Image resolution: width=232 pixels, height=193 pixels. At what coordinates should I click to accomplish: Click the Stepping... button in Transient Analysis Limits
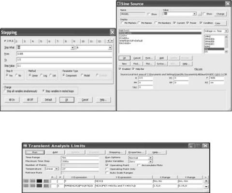point(116,152)
